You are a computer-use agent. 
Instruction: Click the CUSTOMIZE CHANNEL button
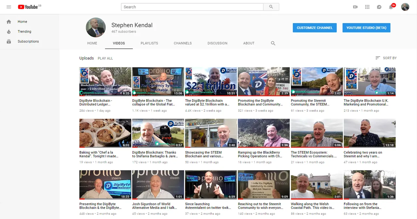pyautogui.click(x=315, y=28)
